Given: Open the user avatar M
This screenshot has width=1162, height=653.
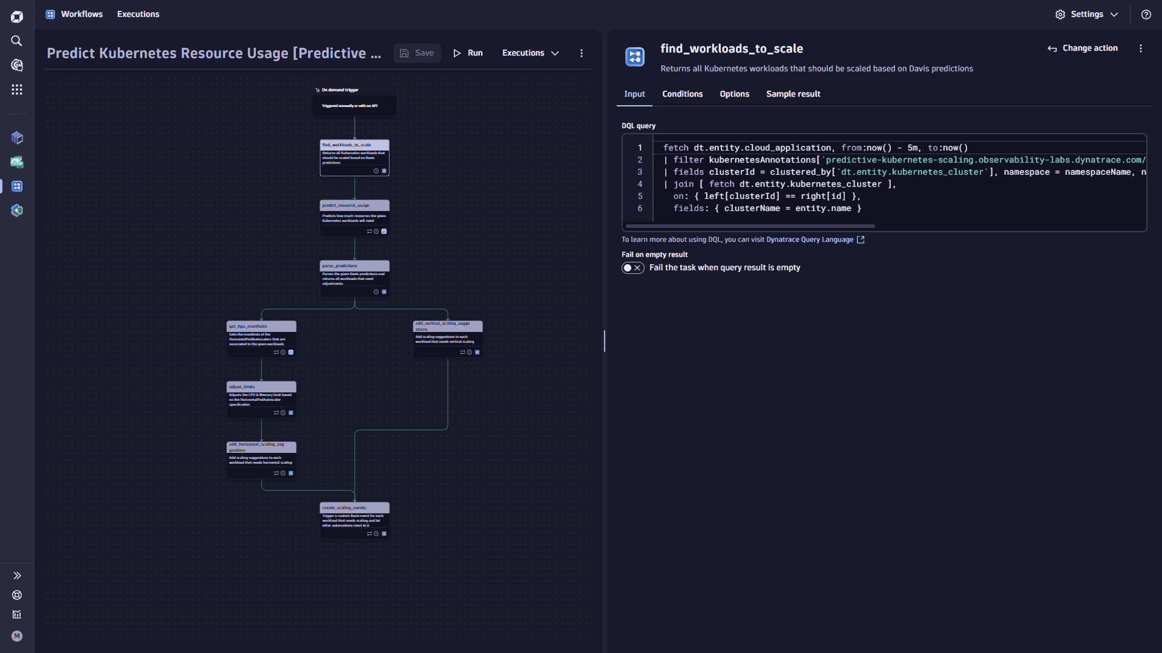Looking at the screenshot, I should click(17, 636).
